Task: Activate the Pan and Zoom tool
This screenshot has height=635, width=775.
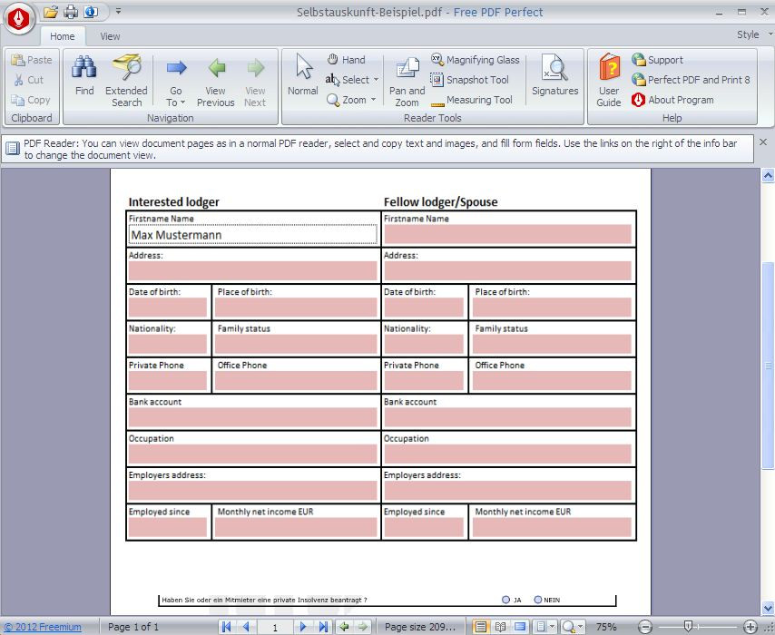Action: click(x=407, y=81)
